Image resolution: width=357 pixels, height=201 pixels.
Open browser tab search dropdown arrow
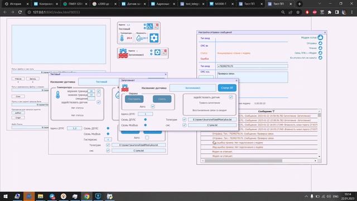point(320,4)
